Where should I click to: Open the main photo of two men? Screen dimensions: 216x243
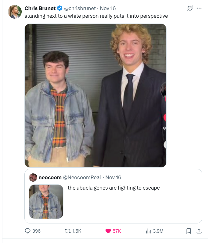point(95,96)
